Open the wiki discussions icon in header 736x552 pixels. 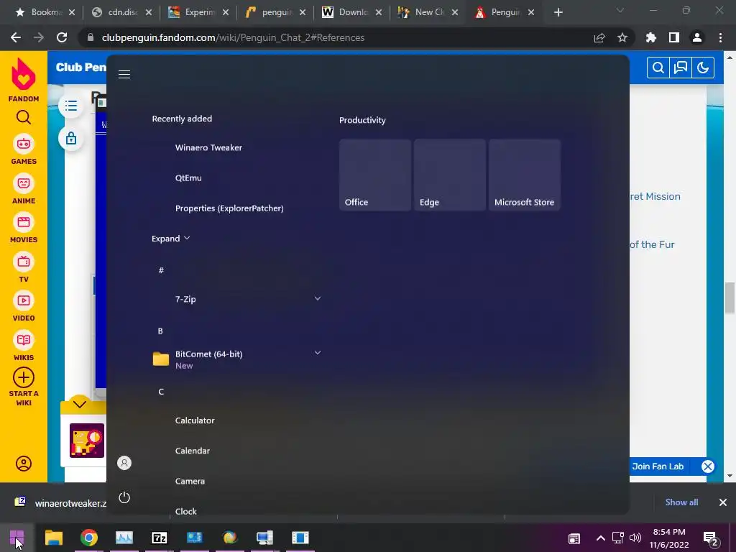tap(681, 68)
